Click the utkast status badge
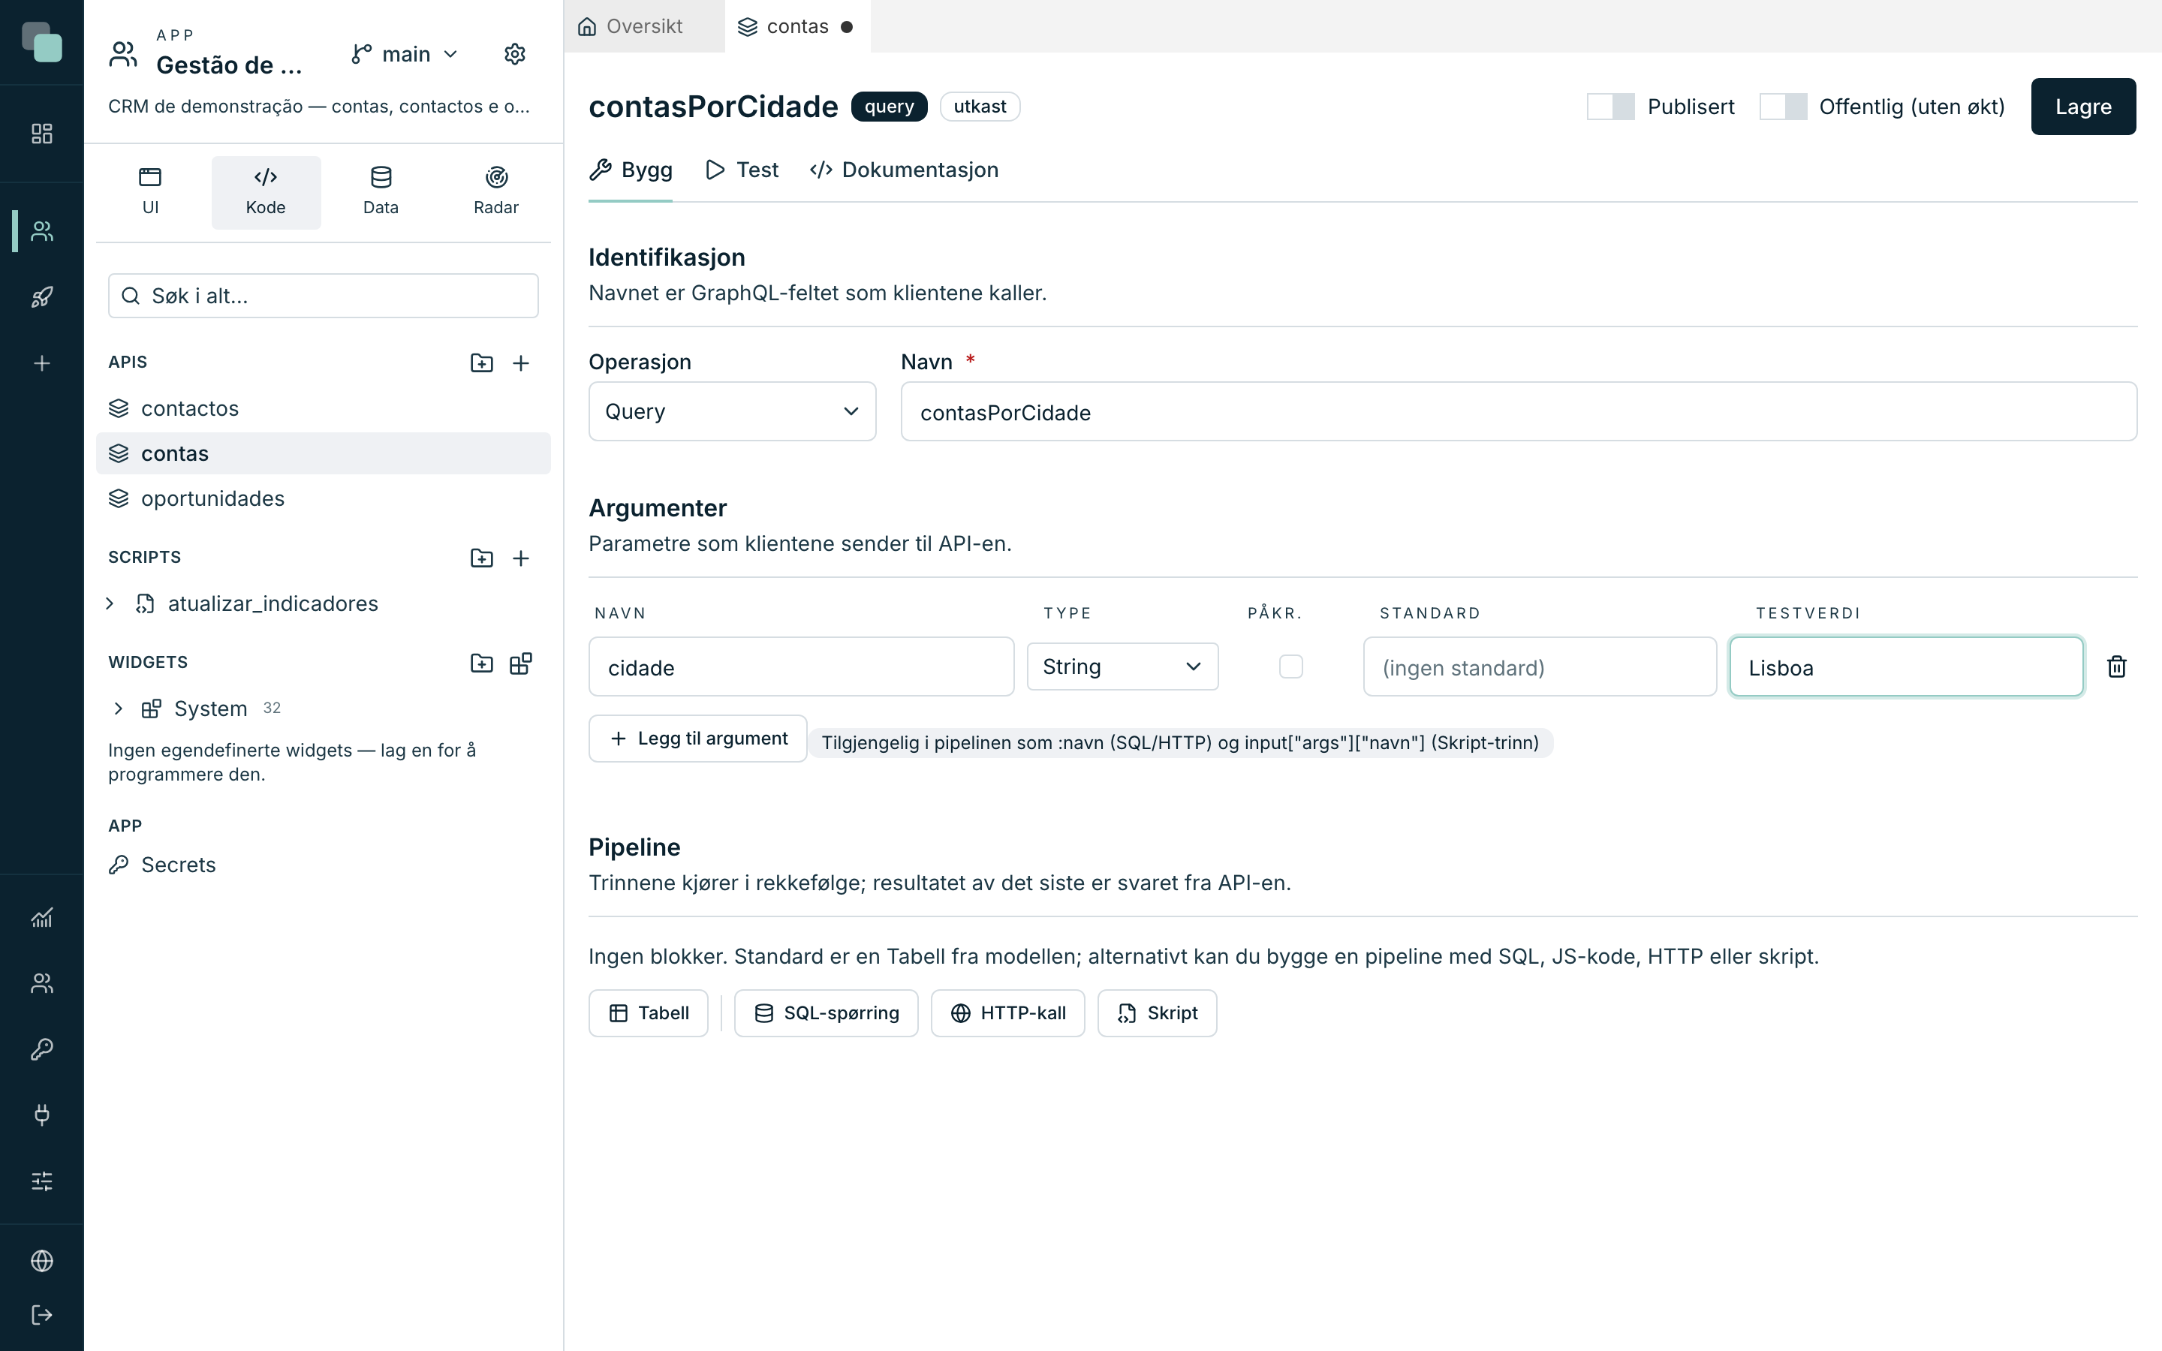The height and width of the screenshot is (1351, 2162). click(x=979, y=107)
